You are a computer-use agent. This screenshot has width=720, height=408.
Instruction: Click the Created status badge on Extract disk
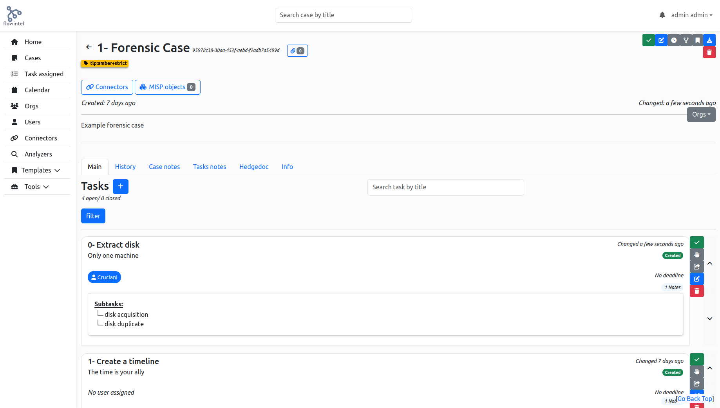[x=673, y=255]
